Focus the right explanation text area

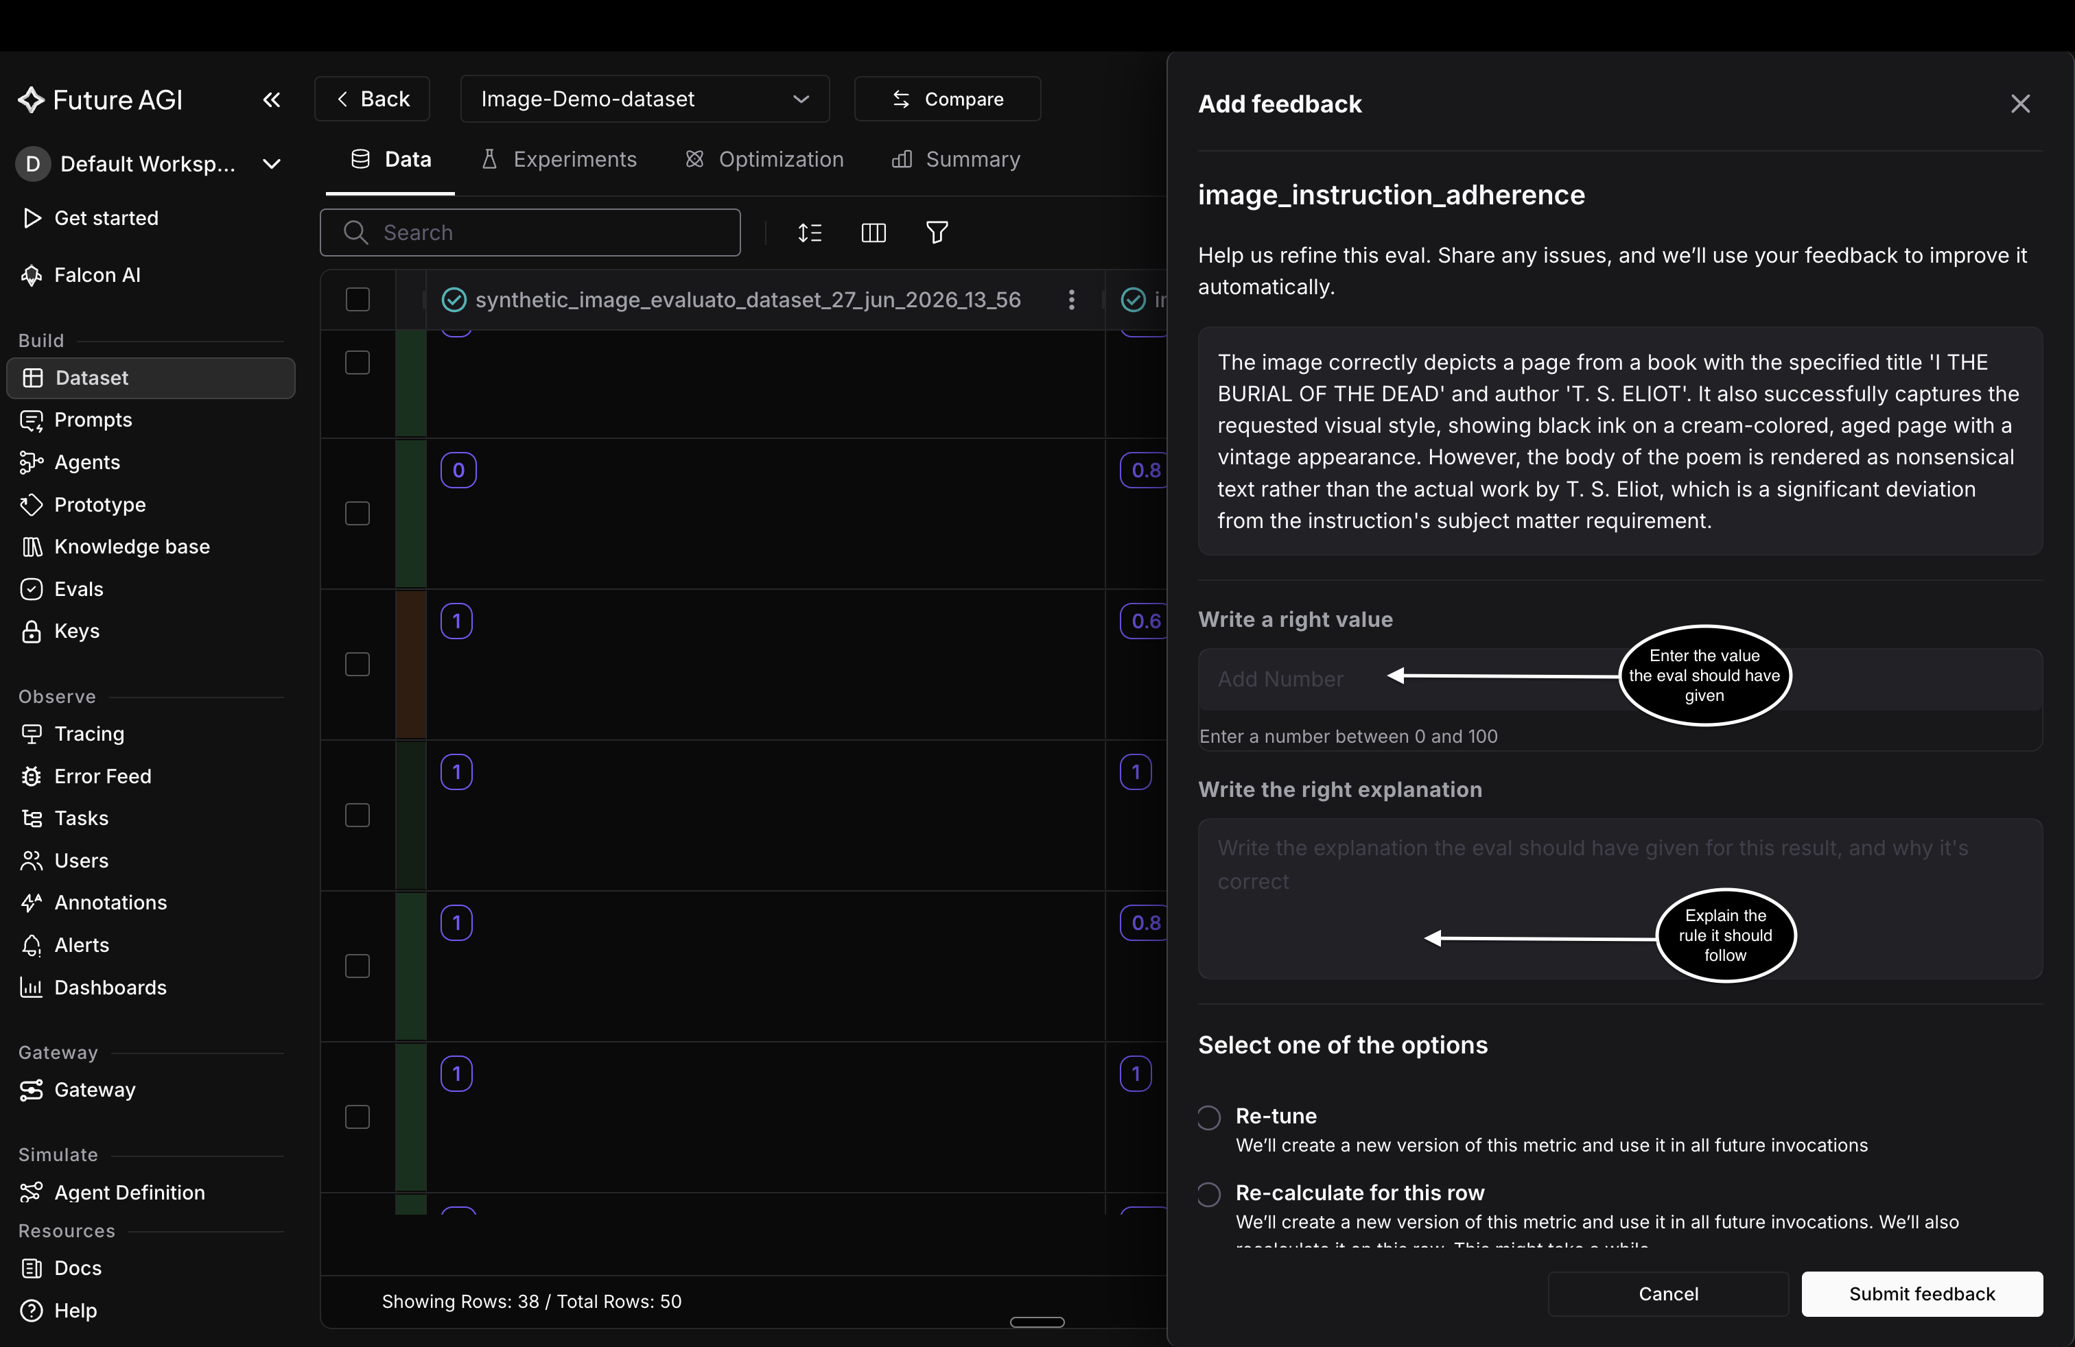(1620, 898)
